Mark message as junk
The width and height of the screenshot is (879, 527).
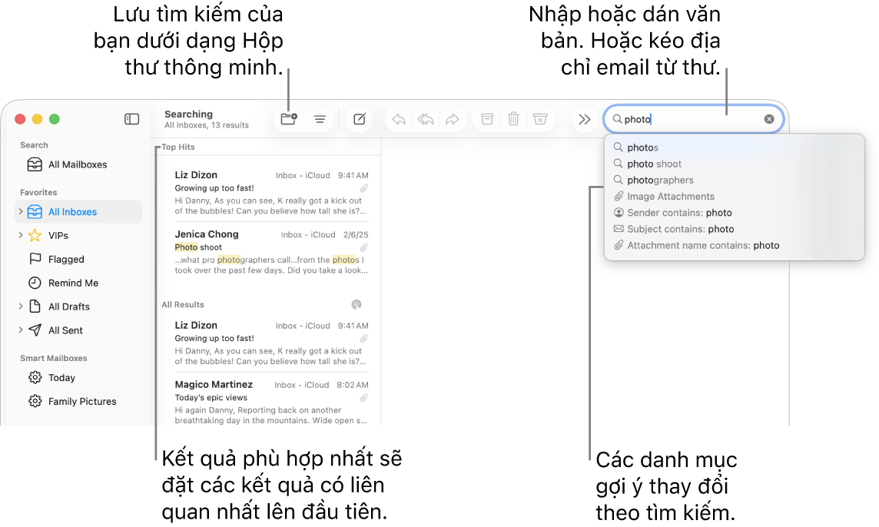[540, 119]
